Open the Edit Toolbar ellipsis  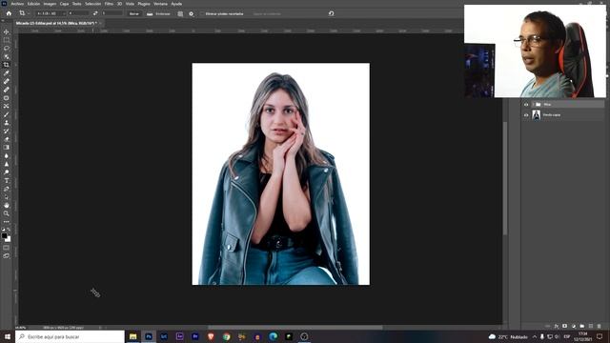pyautogui.click(x=7, y=222)
